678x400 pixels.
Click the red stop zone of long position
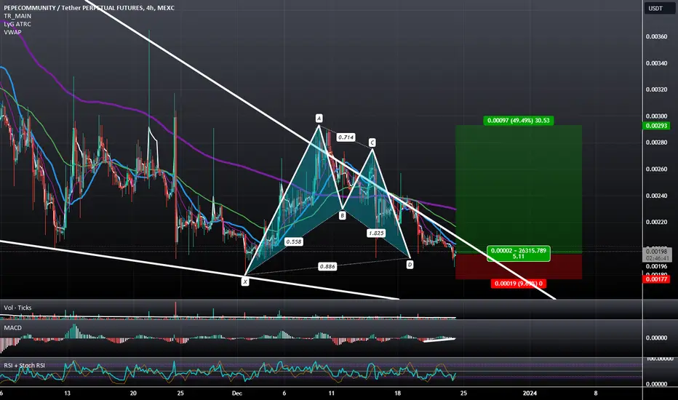point(519,266)
